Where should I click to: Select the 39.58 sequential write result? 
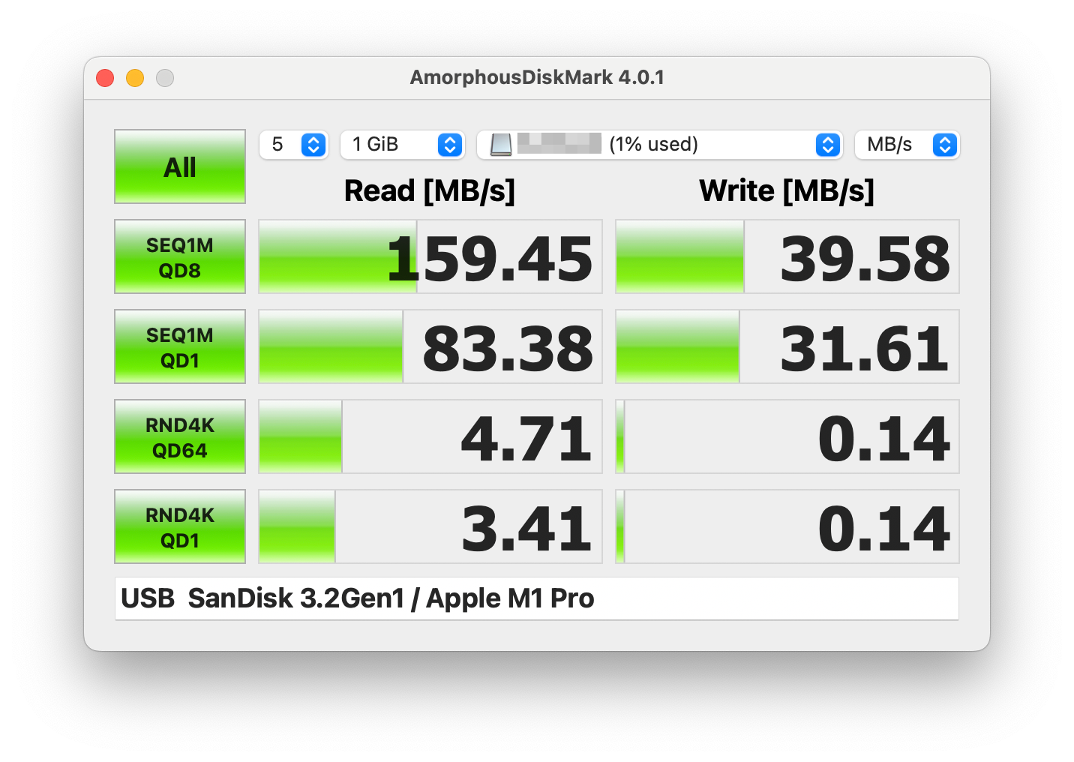click(x=787, y=256)
